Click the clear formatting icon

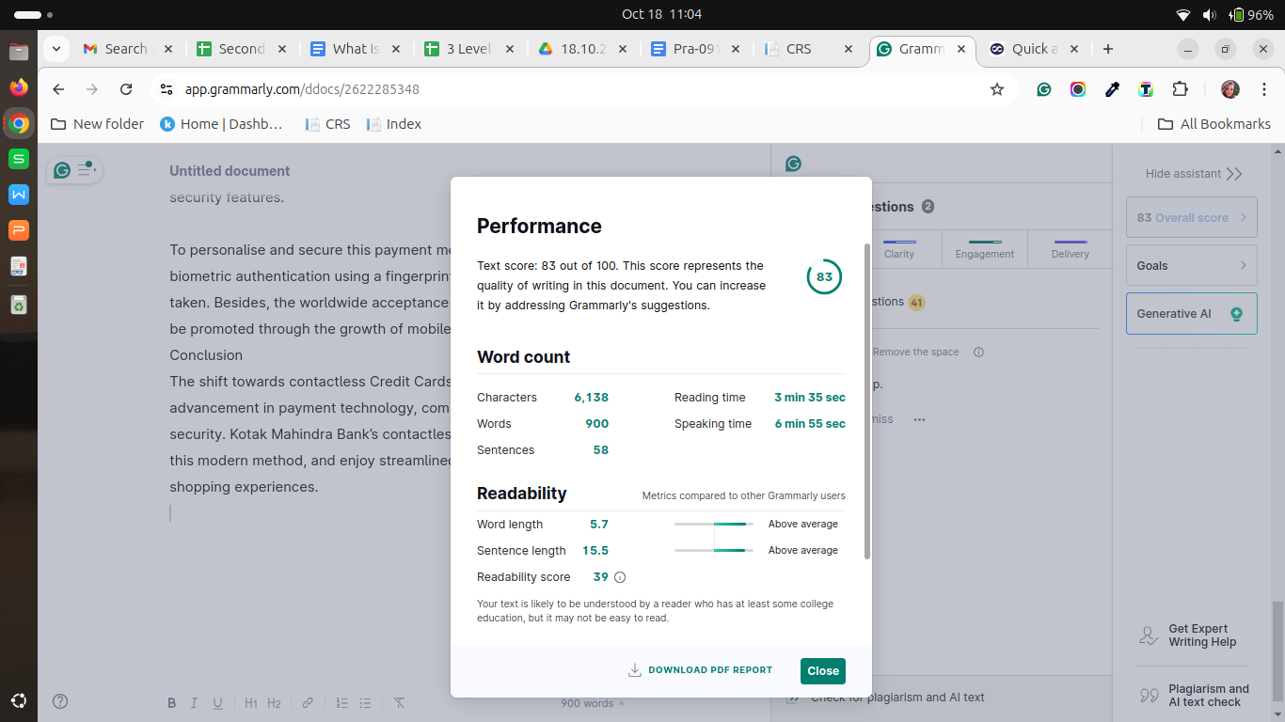click(399, 703)
